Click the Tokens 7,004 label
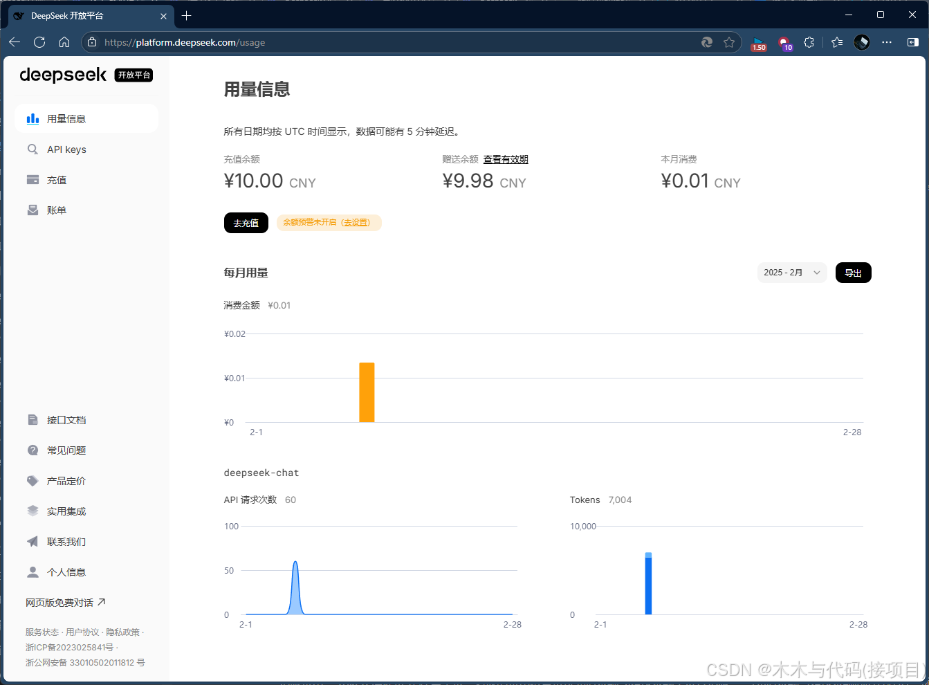 600,500
